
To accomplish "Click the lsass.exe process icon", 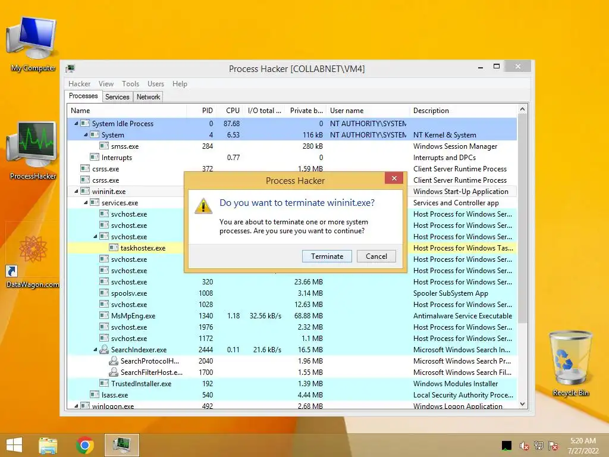I will click(x=95, y=395).
